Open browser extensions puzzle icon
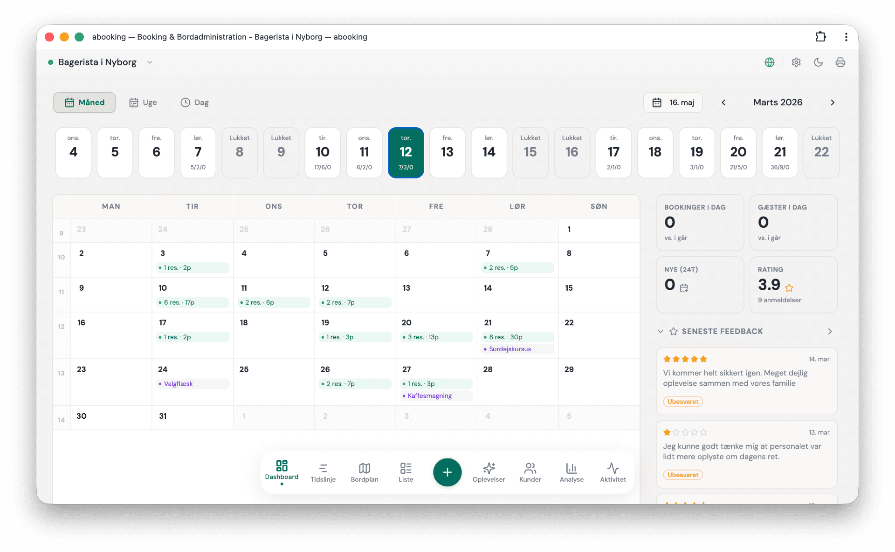895x552 pixels. (821, 37)
